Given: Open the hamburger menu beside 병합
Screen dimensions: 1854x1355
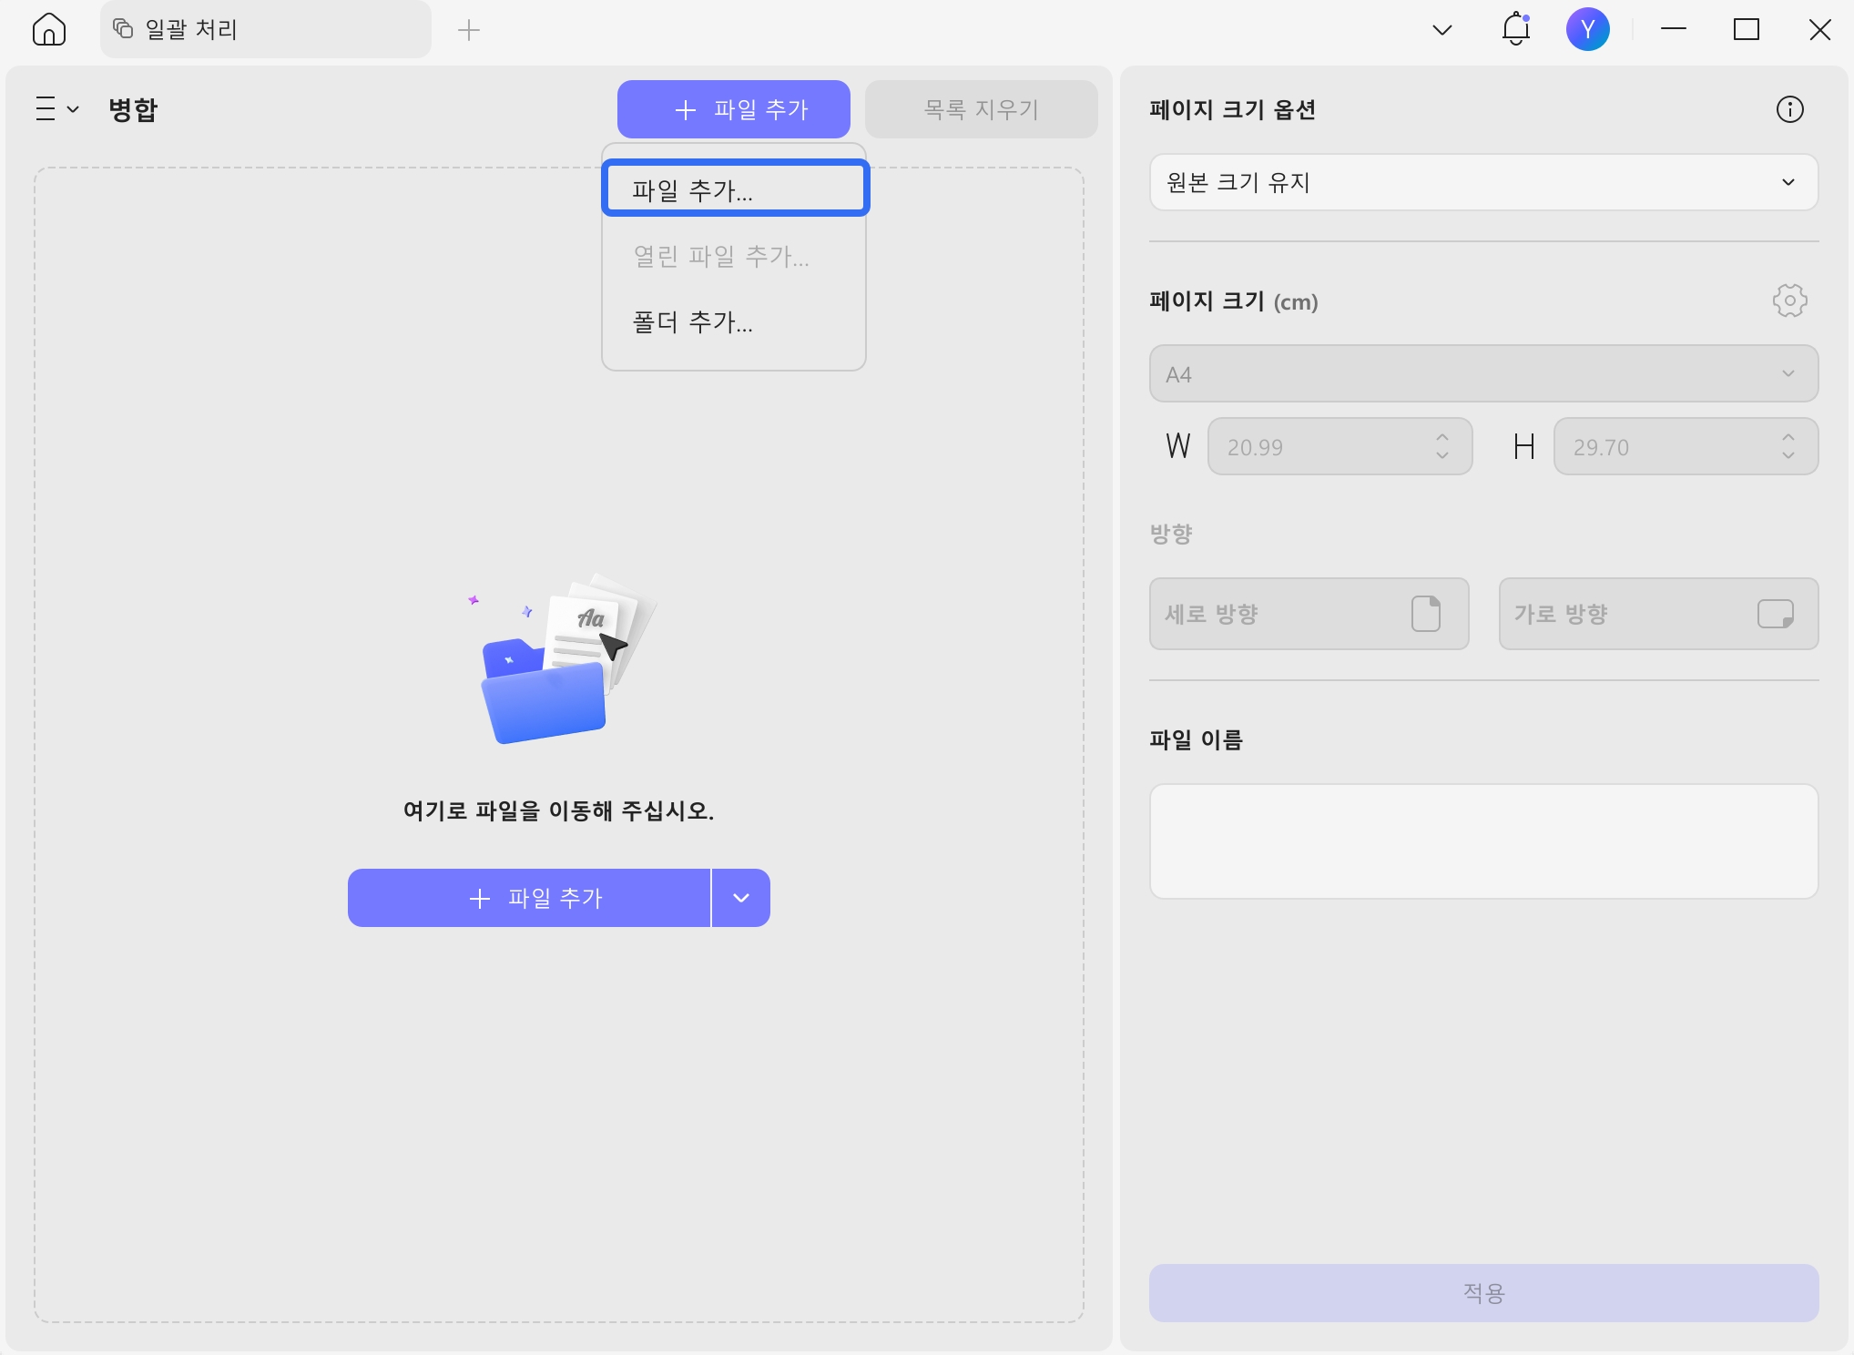Looking at the screenshot, I should 55,108.
